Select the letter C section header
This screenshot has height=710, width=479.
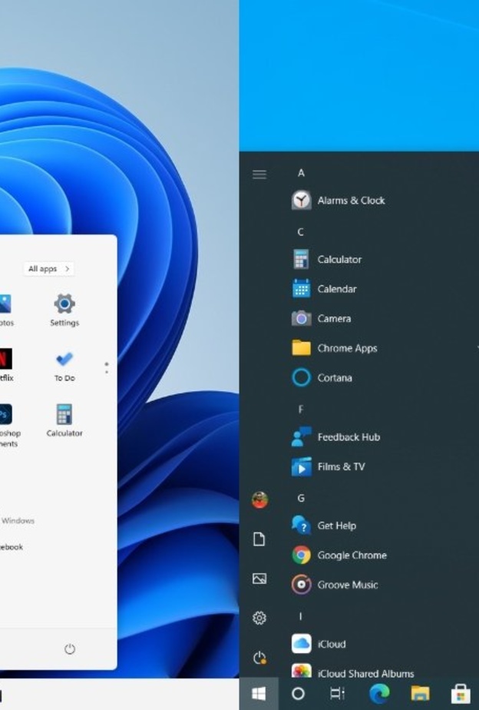pyautogui.click(x=301, y=232)
